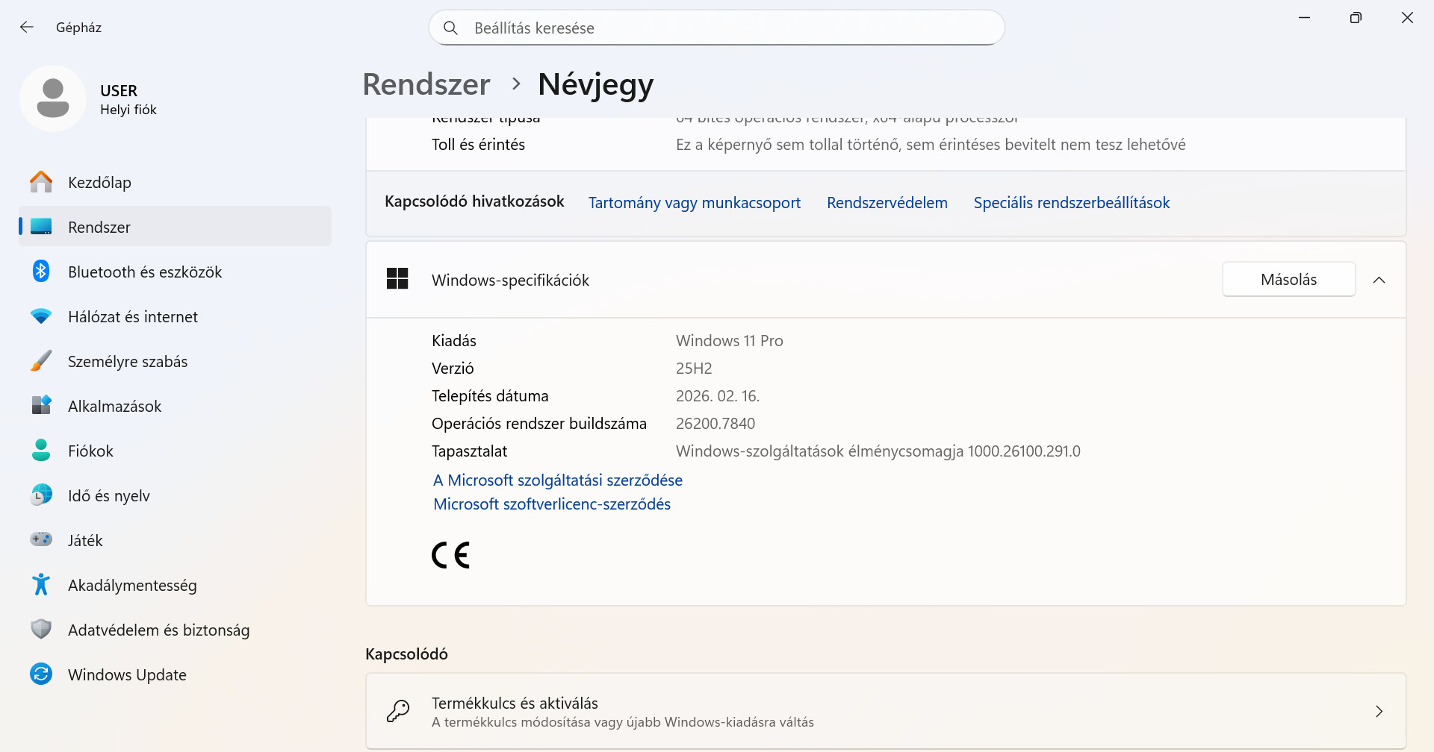Open Termékkulcs és aktiválás chevron arrow

click(x=1379, y=712)
